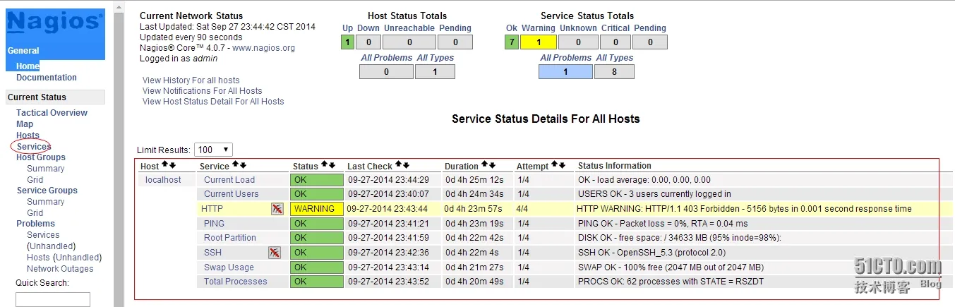Sort Status column ascending with up arrow
The image size is (955, 307).
pos(325,165)
